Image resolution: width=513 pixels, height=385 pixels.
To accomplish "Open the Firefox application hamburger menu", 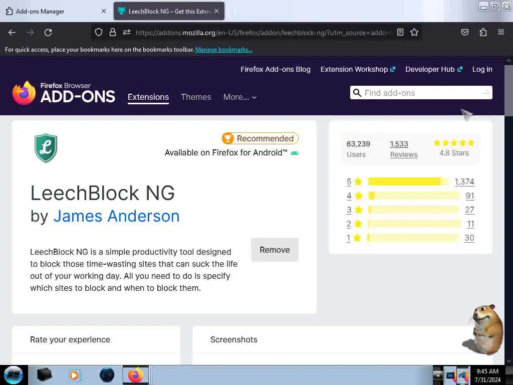I will click(x=501, y=32).
